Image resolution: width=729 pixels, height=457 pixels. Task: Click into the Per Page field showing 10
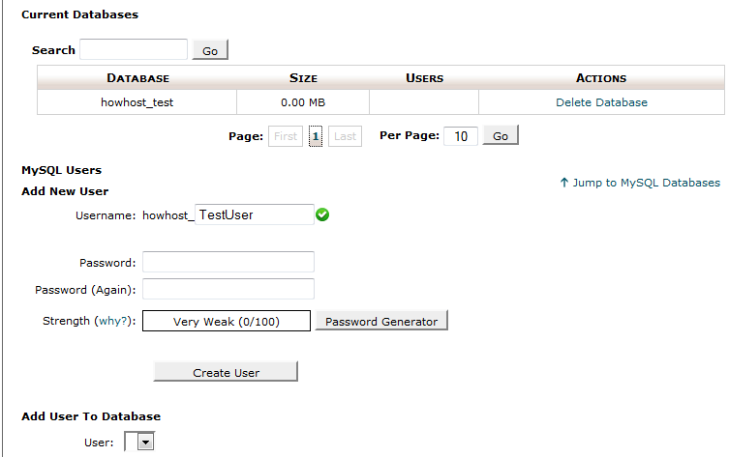[461, 136]
